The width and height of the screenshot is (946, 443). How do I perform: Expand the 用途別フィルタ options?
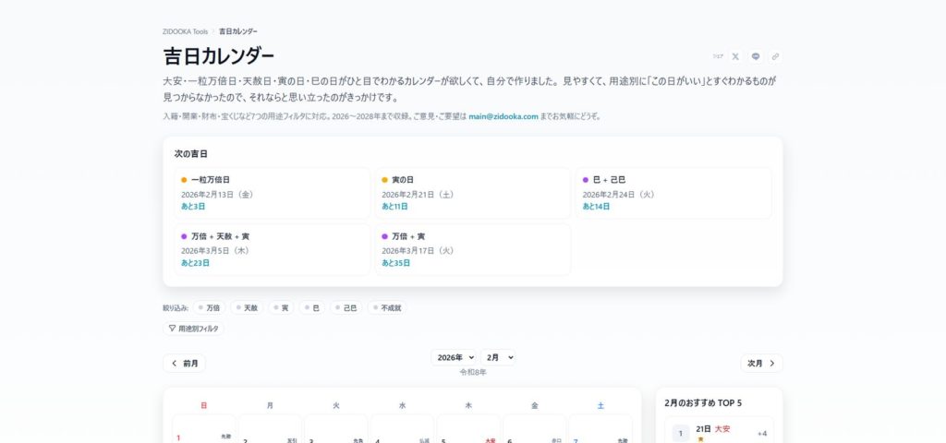pos(194,328)
